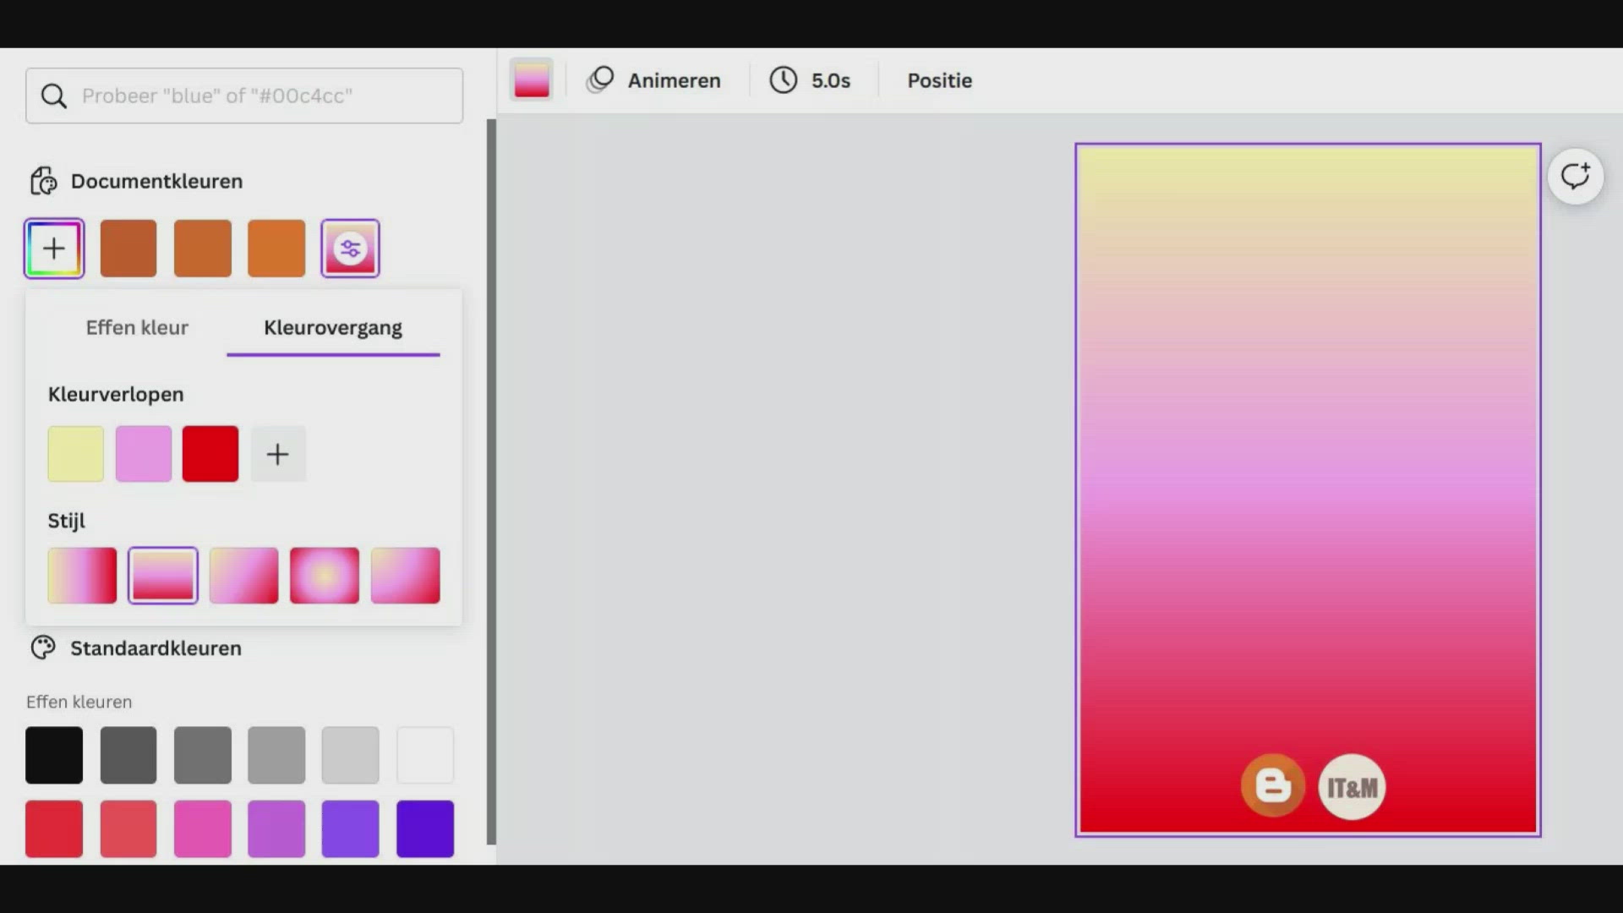Click the clock timing icon
This screenshot has width=1623, height=913.
(x=784, y=80)
